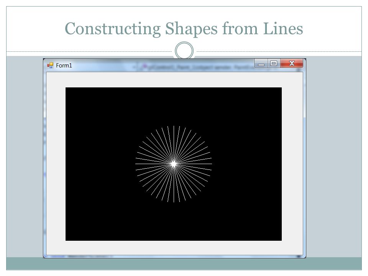Close the Form1 window

(x=292, y=63)
